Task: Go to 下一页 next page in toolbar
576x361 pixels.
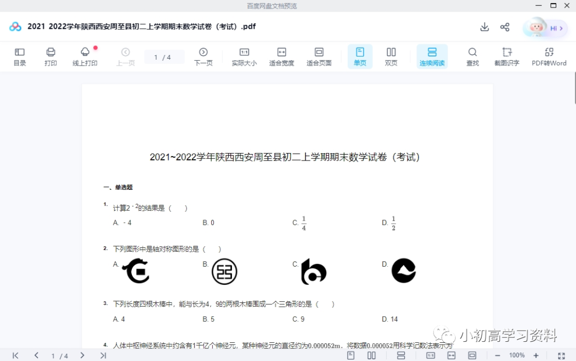Action: click(203, 57)
